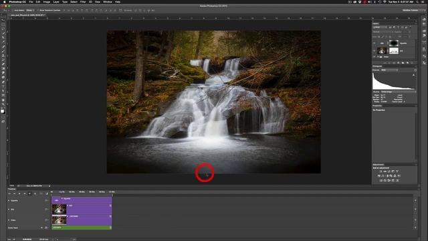The height and width of the screenshot is (241, 428).
Task: Open histogram Channel dropdown
Action: (389, 70)
